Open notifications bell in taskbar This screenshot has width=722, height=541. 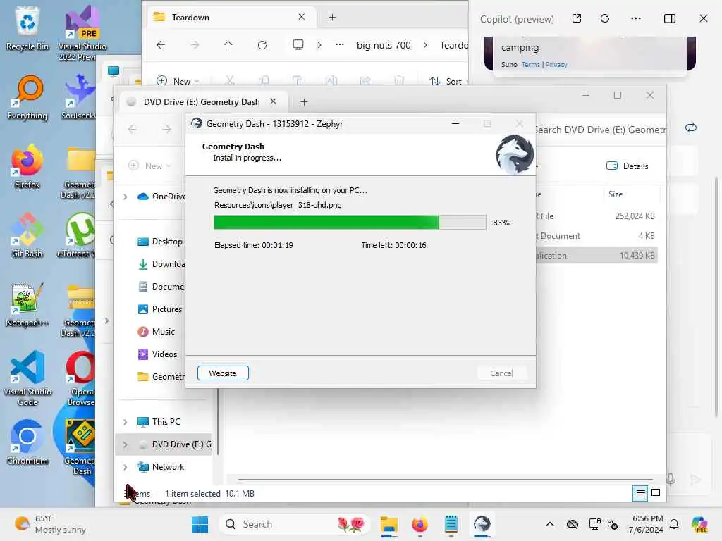pyautogui.click(x=674, y=524)
